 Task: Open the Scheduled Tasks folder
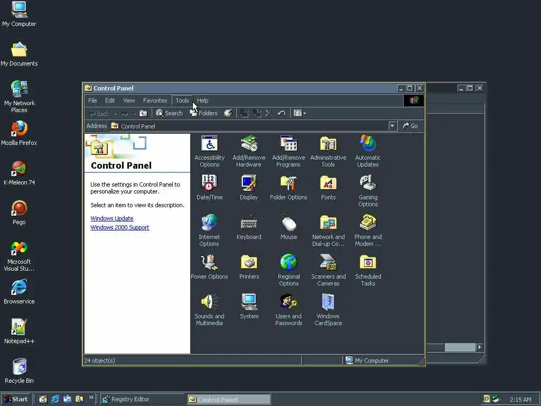tap(368, 270)
